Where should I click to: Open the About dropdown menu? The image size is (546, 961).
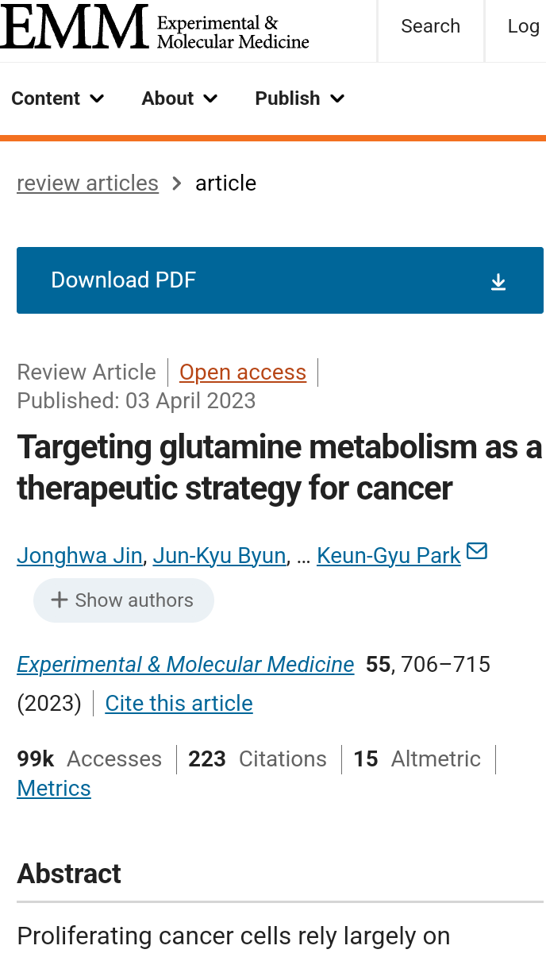pyautogui.click(x=179, y=98)
